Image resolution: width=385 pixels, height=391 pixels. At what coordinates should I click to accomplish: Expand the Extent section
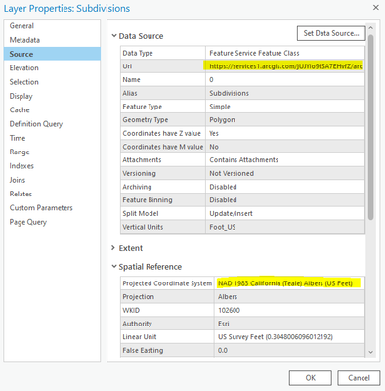(113, 248)
